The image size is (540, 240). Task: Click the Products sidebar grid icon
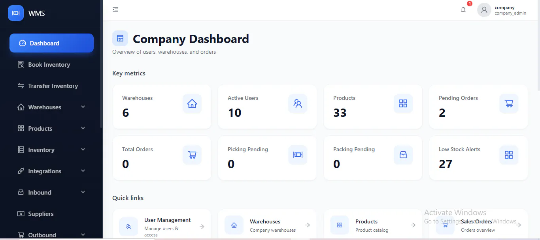[21, 128]
